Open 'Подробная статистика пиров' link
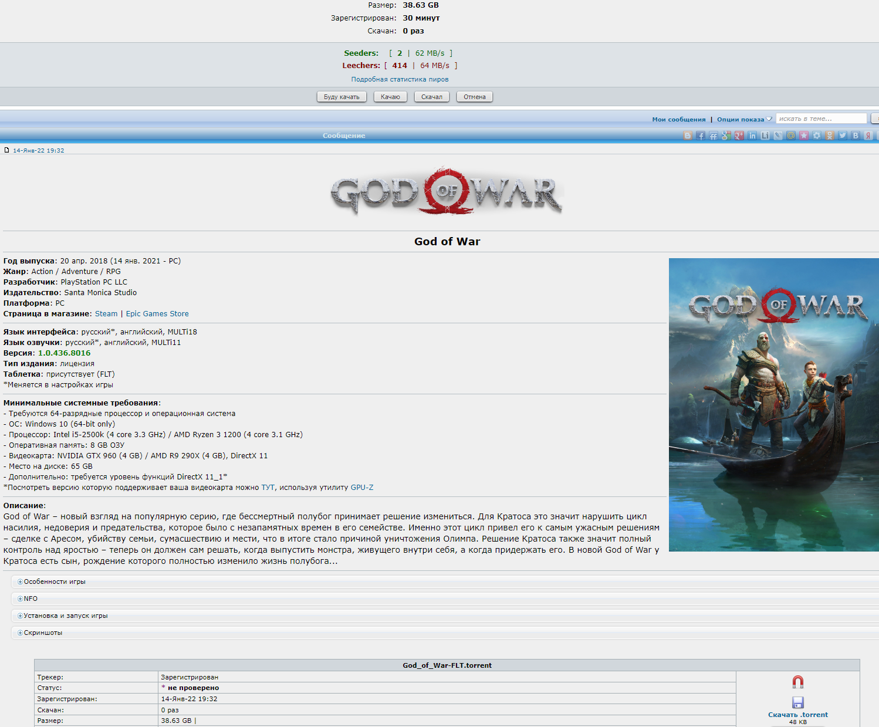Viewport: 879px width, 727px height. click(x=400, y=79)
